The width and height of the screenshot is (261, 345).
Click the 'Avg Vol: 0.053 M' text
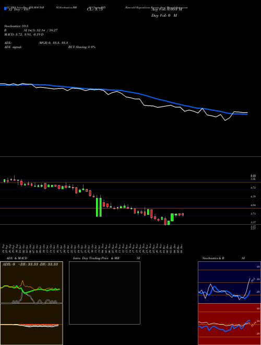pos(167,10)
